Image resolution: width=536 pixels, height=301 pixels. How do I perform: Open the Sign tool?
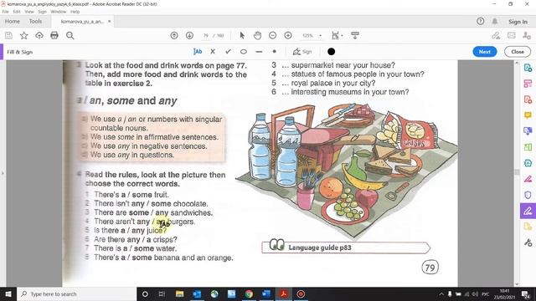[302, 52]
